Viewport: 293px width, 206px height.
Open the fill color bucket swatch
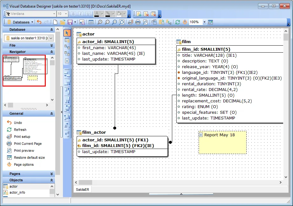pos(119,14)
